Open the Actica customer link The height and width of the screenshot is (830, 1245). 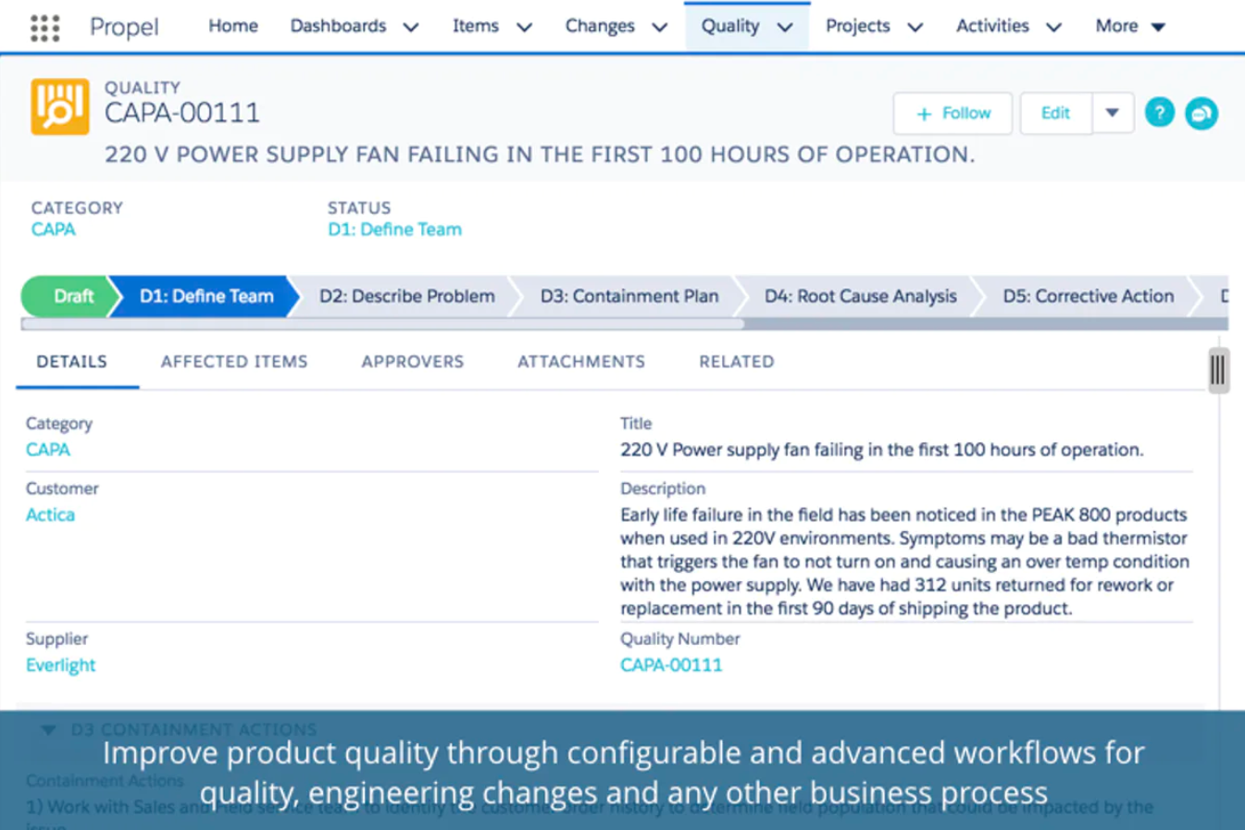tap(50, 514)
